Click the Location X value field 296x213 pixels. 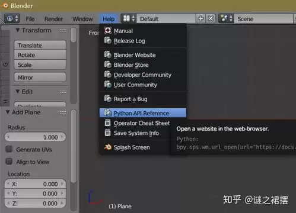[x=35, y=184]
